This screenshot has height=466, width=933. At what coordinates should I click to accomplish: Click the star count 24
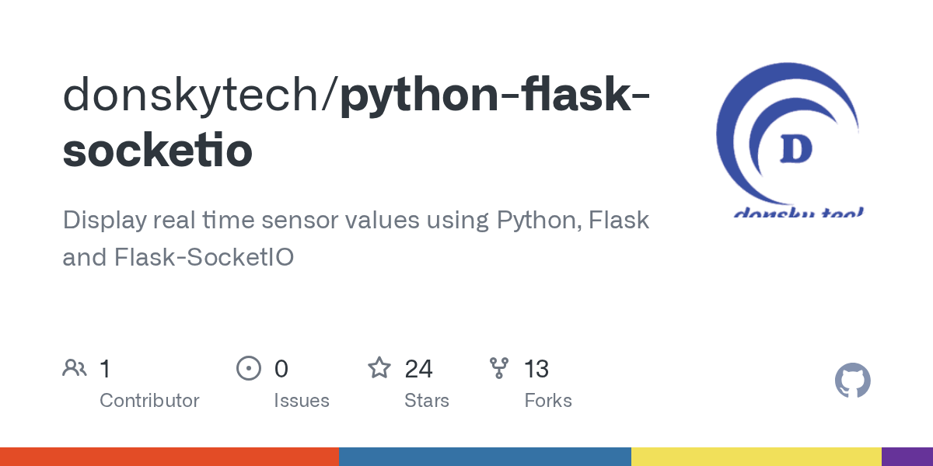(x=418, y=368)
